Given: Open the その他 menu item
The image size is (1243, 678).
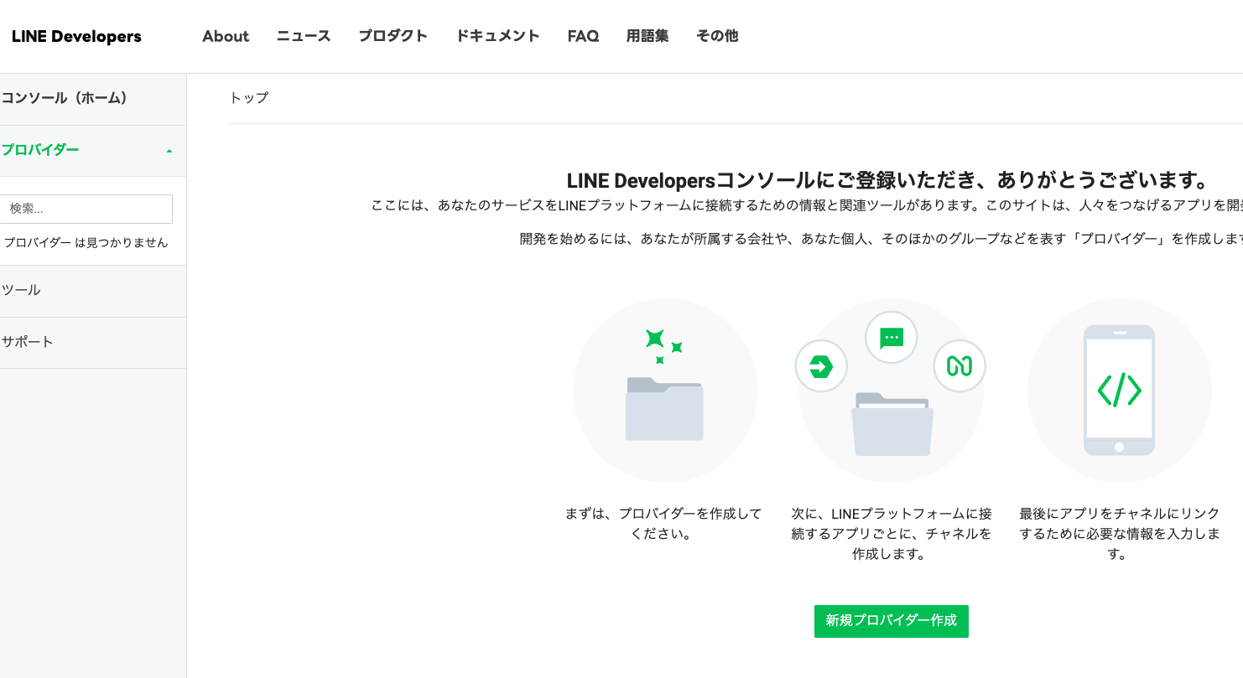Looking at the screenshot, I should click(717, 36).
